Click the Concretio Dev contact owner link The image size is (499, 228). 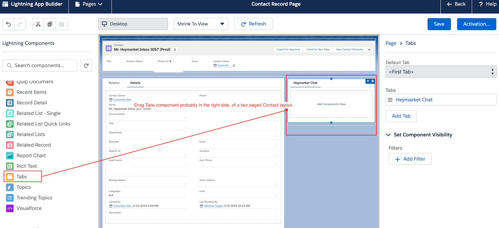122,100
